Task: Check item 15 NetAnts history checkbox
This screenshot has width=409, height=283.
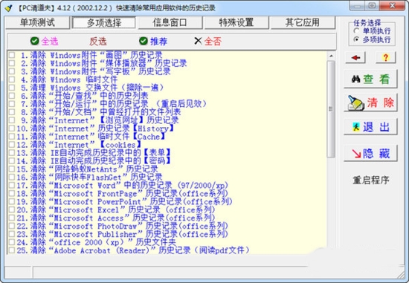Action: [x=12, y=169]
